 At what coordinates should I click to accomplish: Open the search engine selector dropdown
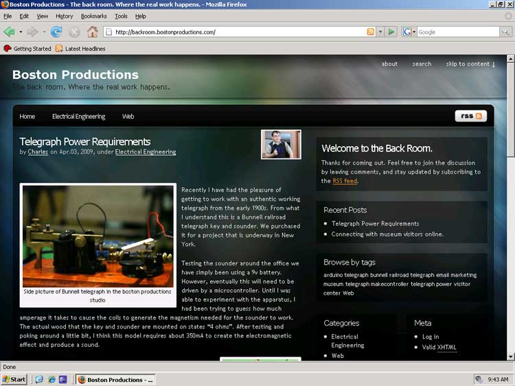tap(414, 32)
